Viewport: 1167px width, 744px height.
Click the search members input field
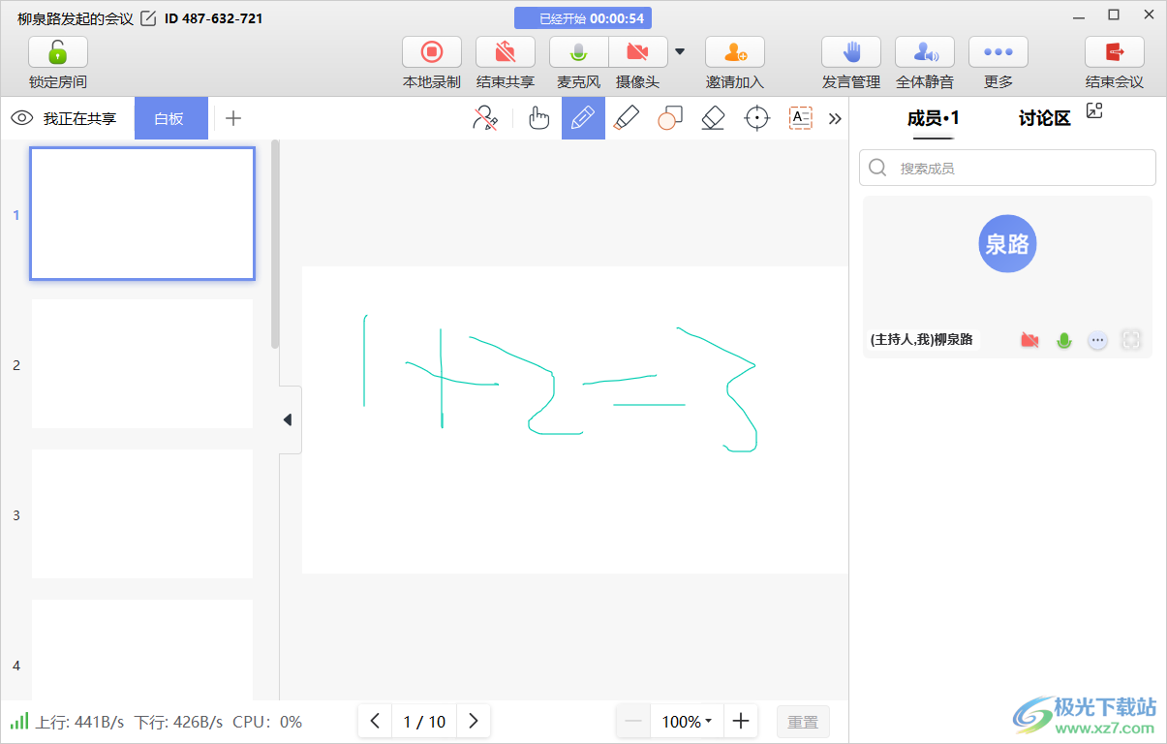(x=1007, y=168)
